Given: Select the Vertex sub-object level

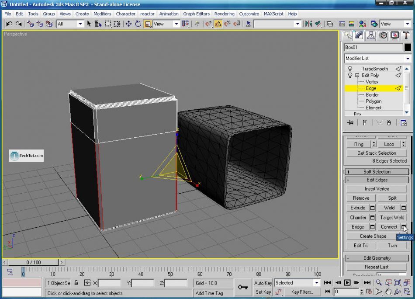Looking at the screenshot, I should click(372, 82).
